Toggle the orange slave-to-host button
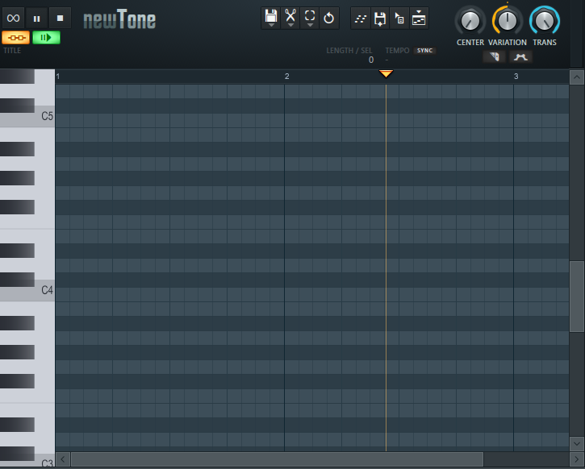 tap(15, 38)
